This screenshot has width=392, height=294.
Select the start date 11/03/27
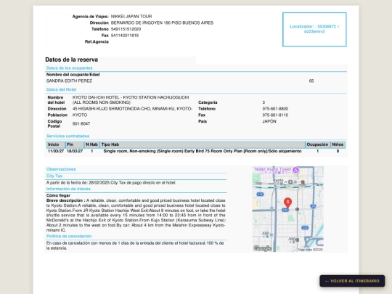(56, 151)
